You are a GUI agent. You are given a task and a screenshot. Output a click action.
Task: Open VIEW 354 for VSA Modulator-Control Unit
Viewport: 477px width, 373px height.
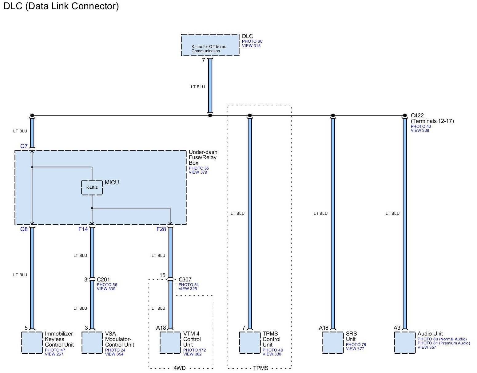click(114, 354)
